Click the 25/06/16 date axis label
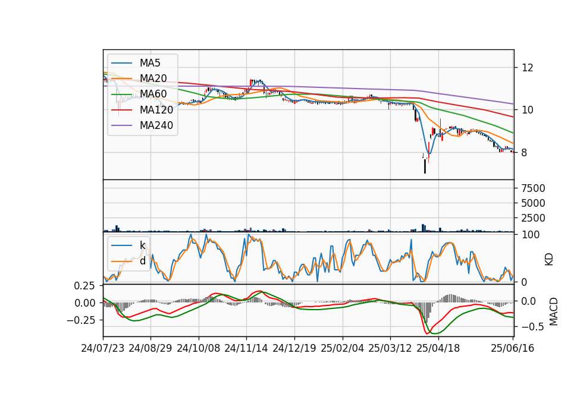Viewport: 571px width, 410px height. pyautogui.click(x=512, y=348)
